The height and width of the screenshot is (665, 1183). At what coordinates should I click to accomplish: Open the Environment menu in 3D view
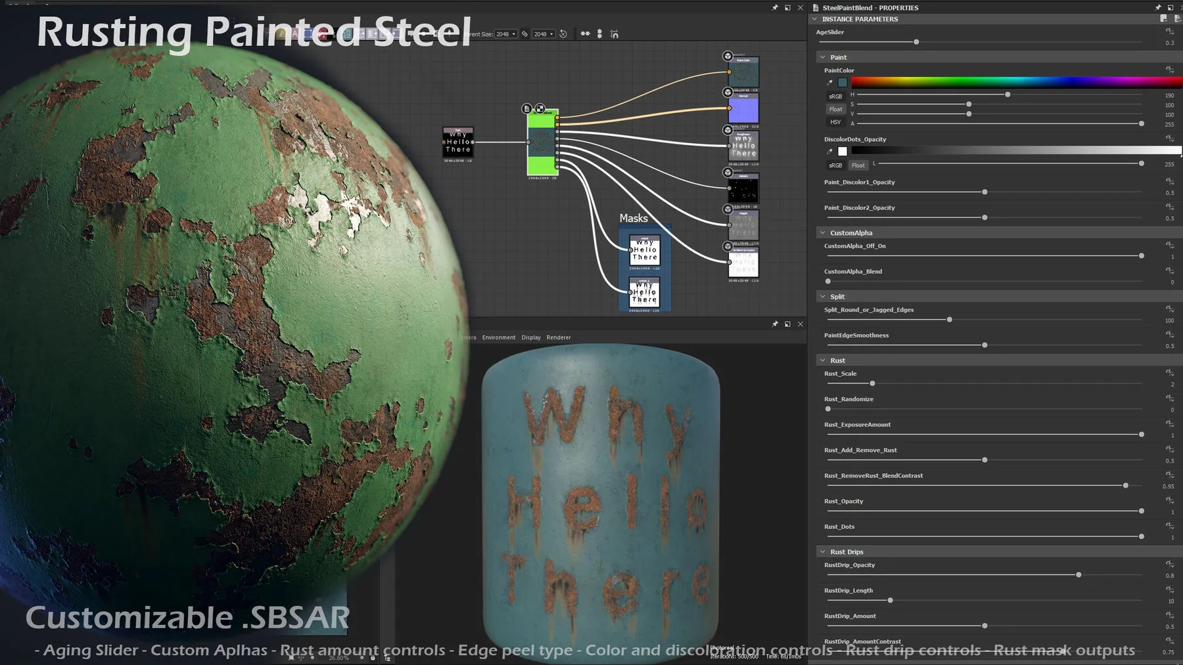tap(498, 337)
